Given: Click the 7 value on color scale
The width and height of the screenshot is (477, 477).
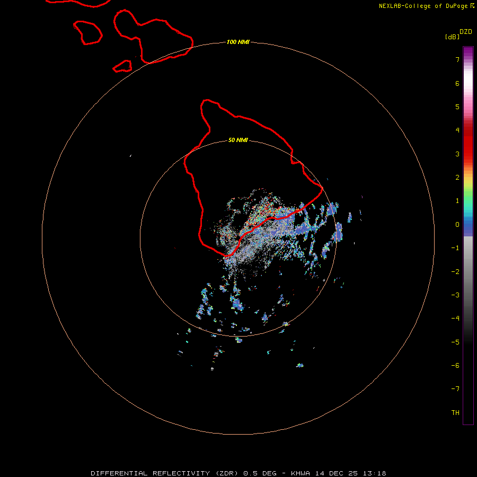Looking at the screenshot, I should click(457, 59).
